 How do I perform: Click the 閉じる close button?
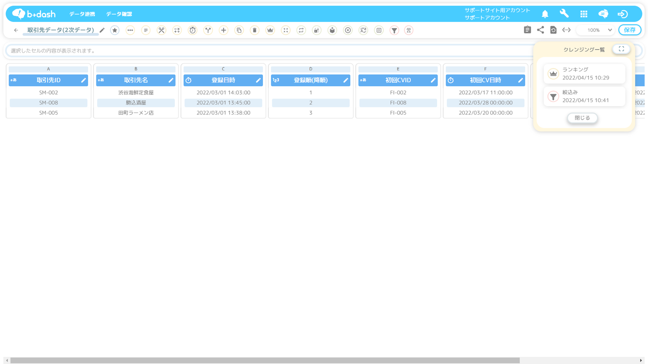click(582, 118)
